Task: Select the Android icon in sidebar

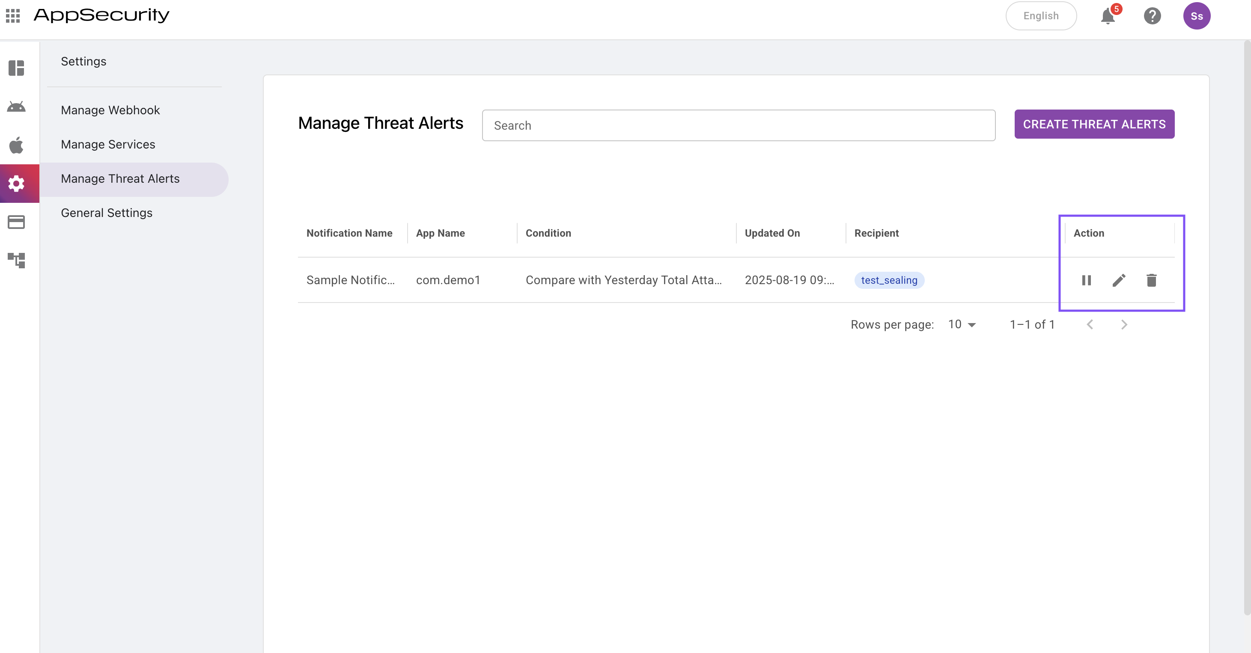Action: click(x=17, y=107)
